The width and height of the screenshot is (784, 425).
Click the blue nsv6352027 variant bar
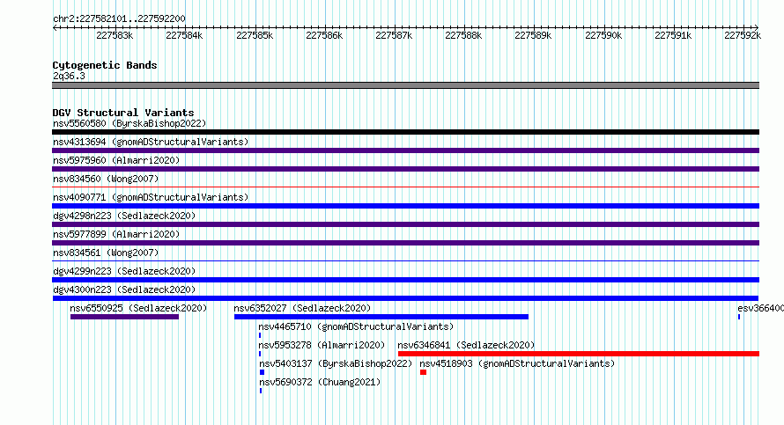pyautogui.click(x=381, y=317)
